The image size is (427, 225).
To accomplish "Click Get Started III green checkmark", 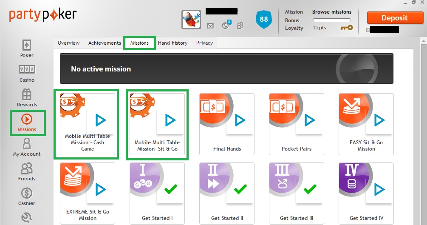I will (x=310, y=189).
